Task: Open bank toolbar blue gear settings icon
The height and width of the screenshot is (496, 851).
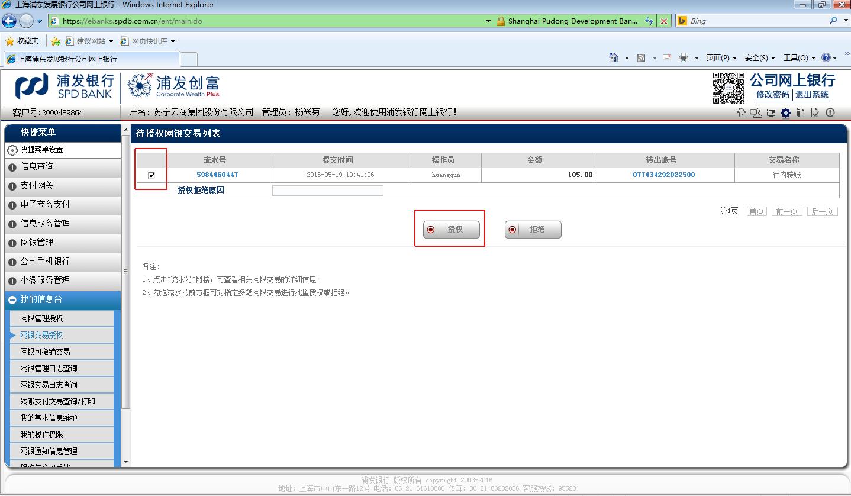Action: (786, 113)
